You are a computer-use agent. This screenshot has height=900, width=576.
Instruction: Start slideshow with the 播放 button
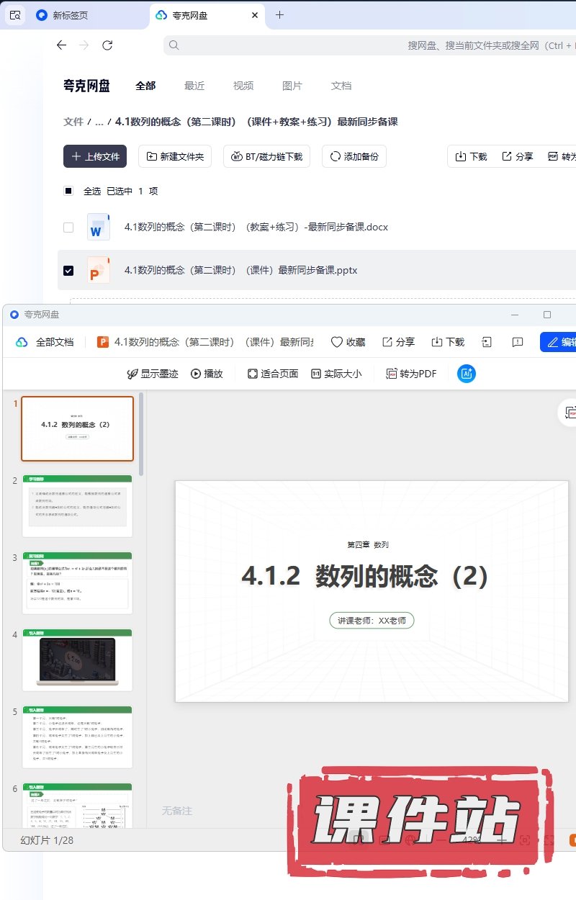[x=207, y=374]
